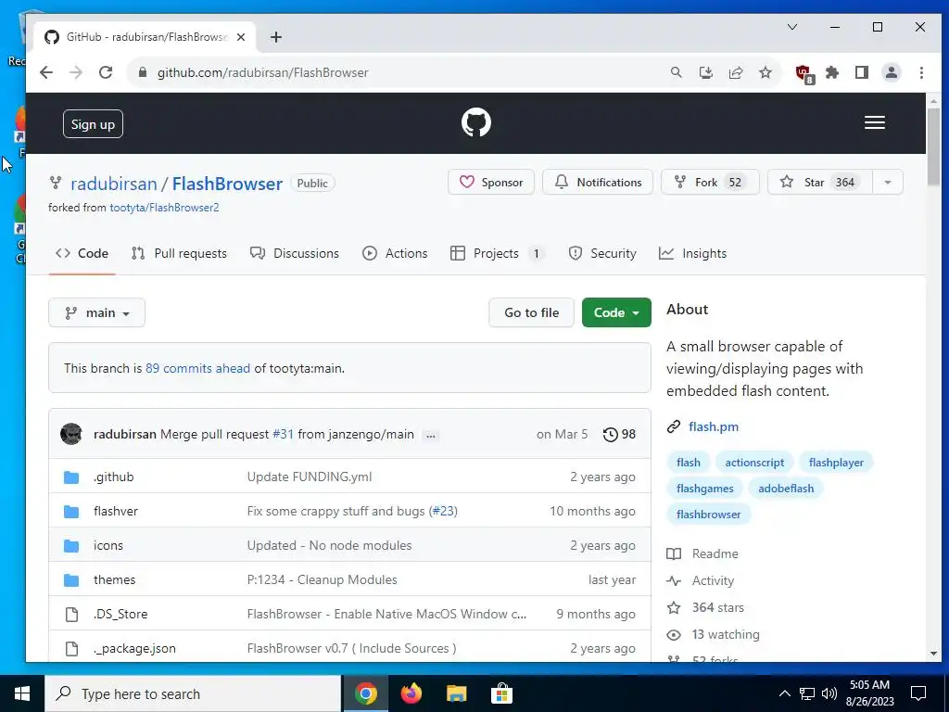This screenshot has height=712, width=949.
Task: Open the uBlock Origin extension icon
Action: [x=803, y=74]
